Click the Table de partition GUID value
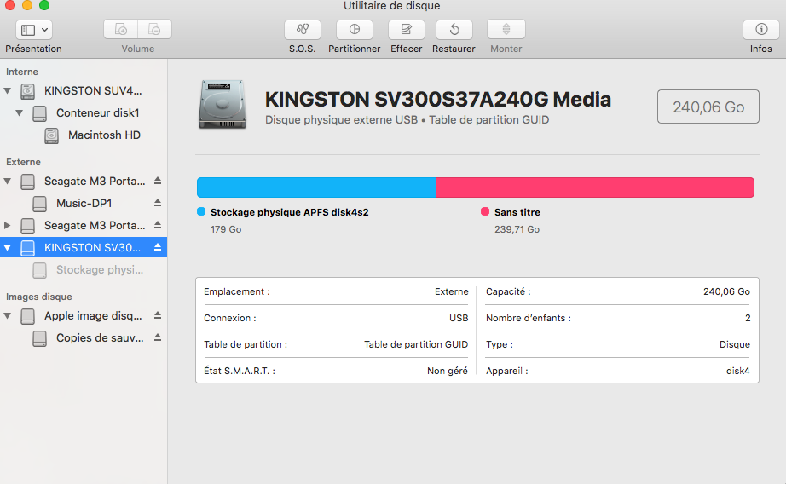The width and height of the screenshot is (786, 484). click(x=416, y=344)
